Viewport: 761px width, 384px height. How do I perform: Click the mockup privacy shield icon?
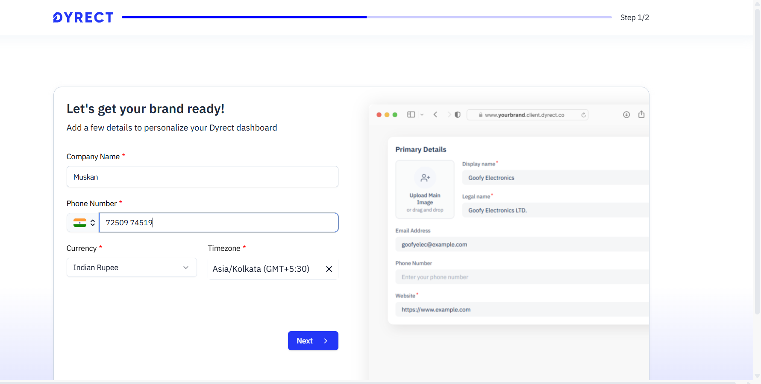click(x=458, y=115)
